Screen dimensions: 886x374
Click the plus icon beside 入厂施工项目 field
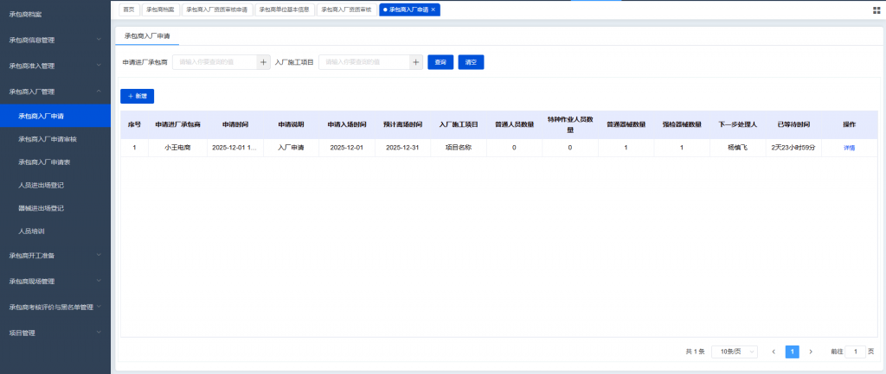(416, 62)
